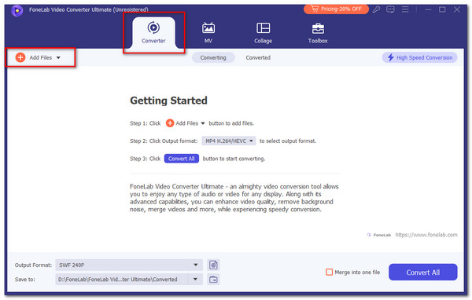472x300 pixels.
Task: Open the MP4 H.264/HEVC format dropdown
Action: [229, 141]
